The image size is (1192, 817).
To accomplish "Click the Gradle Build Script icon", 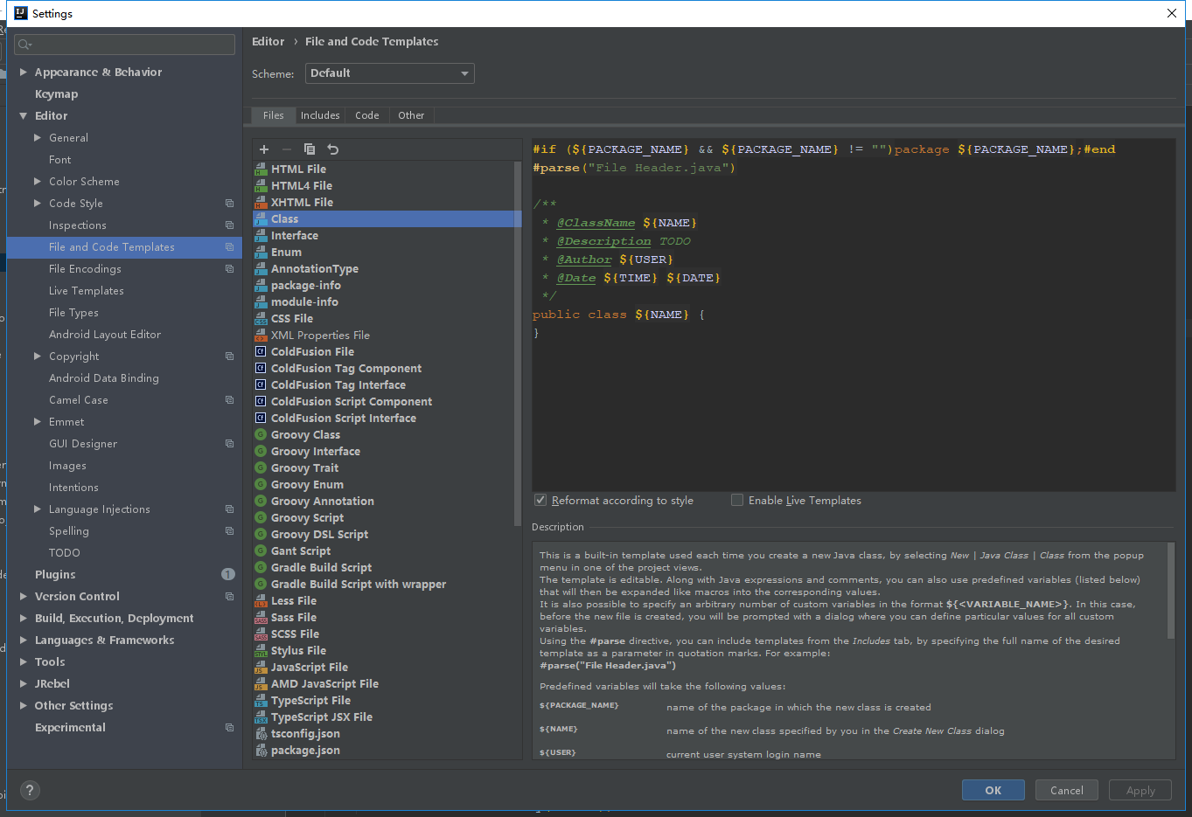I will tap(261, 568).
